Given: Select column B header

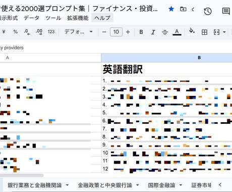Looking at the screenshot, I should 166,58.
